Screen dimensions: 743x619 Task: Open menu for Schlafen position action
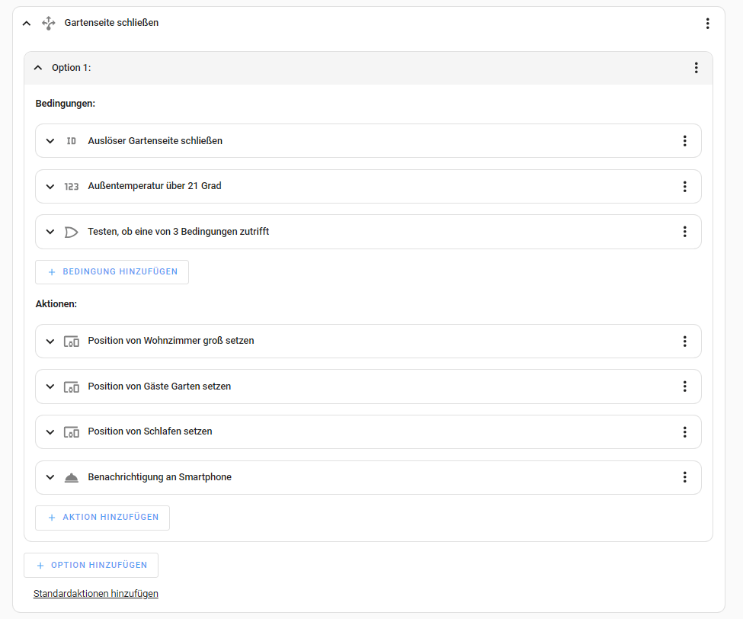click(684, 431)
